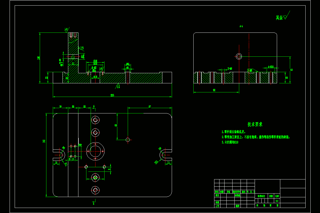Click the "工艺" cell in title block

(217, 206)
